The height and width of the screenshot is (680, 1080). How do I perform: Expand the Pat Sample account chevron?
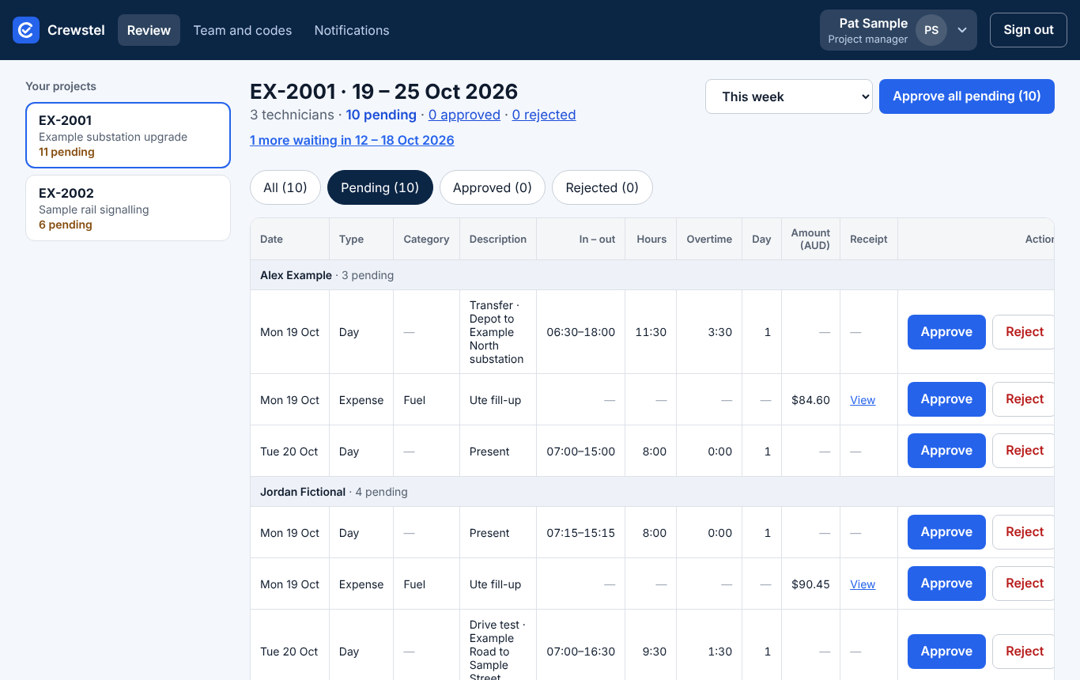[962, 30]
